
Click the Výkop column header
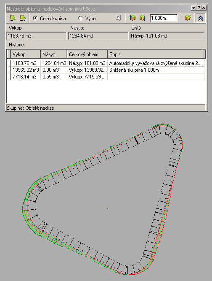tap(26, 54)
